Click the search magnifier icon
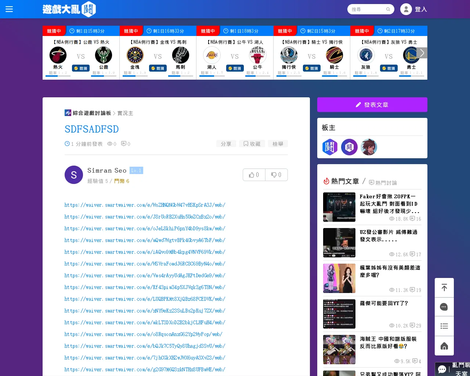The height and width of the screenshot is (376, 470). (388, 10)
